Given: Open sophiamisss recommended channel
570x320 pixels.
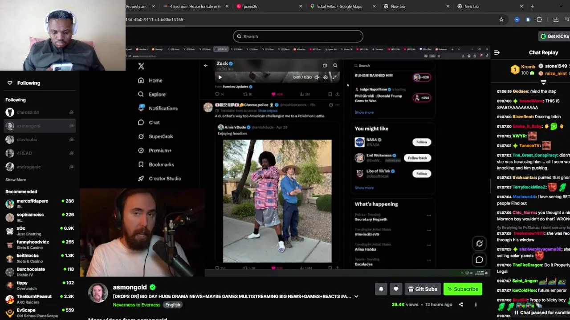Looking at the screenshot, I should click(39, 217).
